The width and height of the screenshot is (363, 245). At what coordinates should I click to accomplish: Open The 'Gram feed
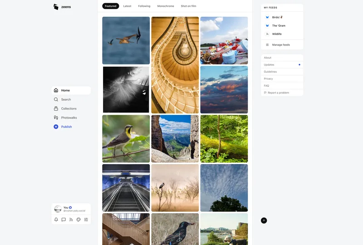pos(282,25)
